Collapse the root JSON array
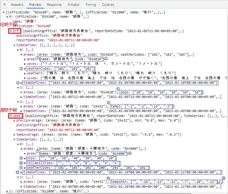Image resolution: width=228 pixels, height=194 pixels. pyautogui.click(x=4, y=12)
